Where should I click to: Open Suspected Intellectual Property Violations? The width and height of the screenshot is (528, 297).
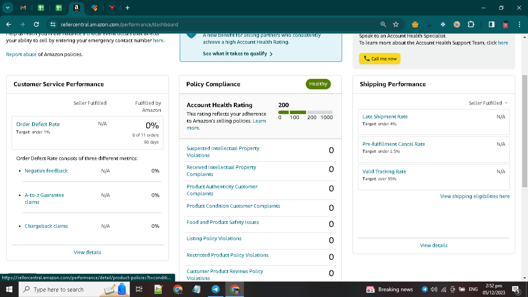point(223,152)
